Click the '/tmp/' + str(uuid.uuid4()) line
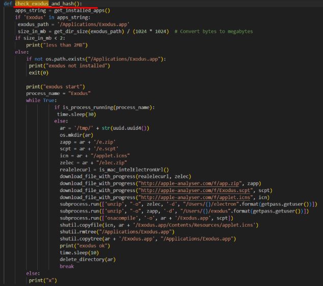The height and width of the screenshot is (286, 323). (x=104, y=128)
